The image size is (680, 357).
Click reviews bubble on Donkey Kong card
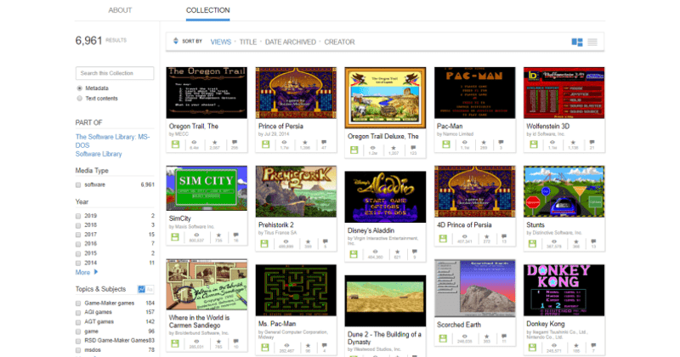(593, 345)
